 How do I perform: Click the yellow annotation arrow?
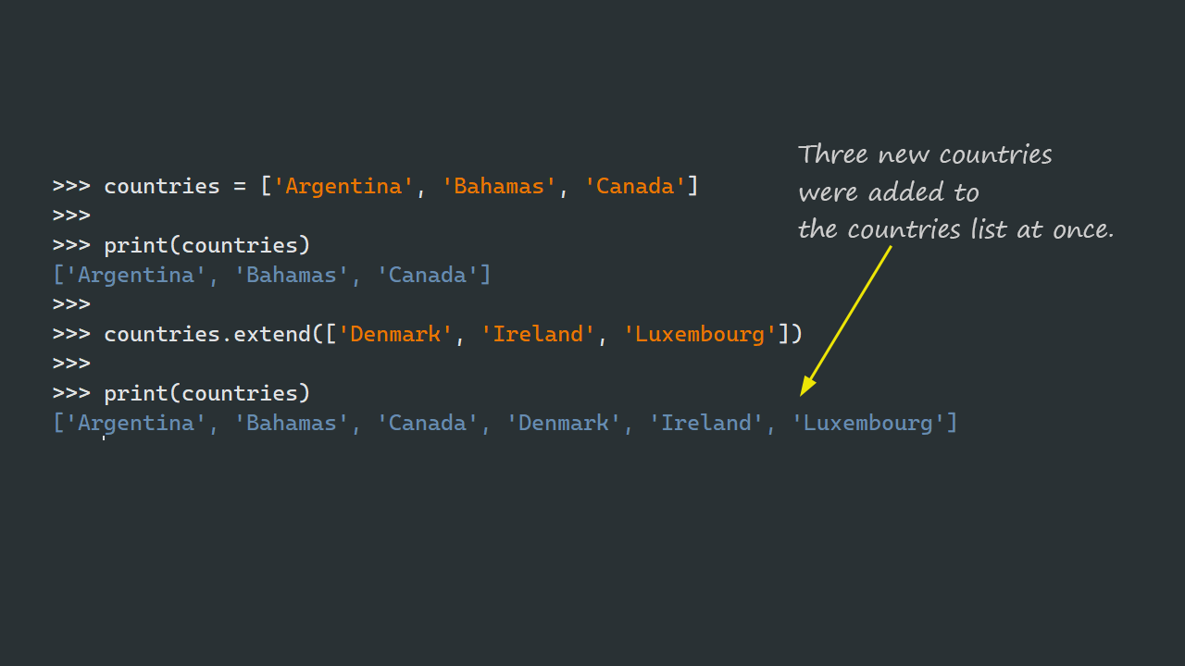point(847,319)
